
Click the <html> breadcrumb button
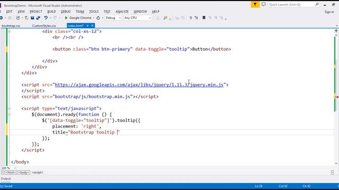click(11, 173)
